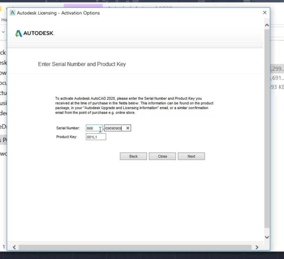The image size is (284, 259).
Task: Click the first Serial Number field containing 666
Action: pos(94,128)
